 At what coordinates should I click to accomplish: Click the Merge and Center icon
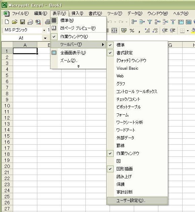pos(114,31)
